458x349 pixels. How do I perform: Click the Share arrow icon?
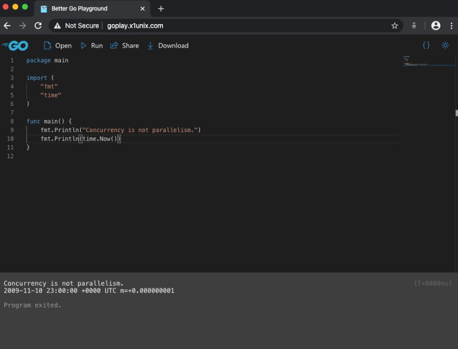pyautogui.click(x=114, y=46)
